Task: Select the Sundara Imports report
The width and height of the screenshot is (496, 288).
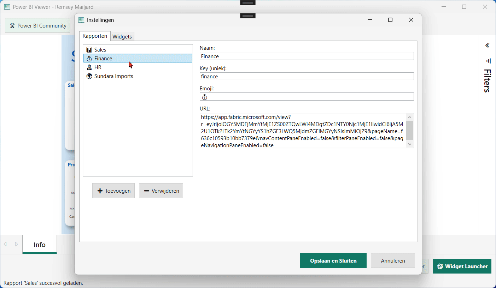Action: click(x=138, y=76)
